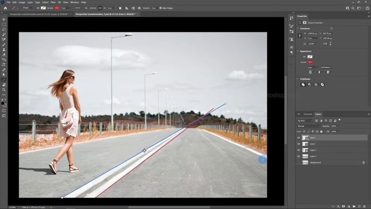Screen dimensions: 371x209
Task: Hide the Layer 1 layer
Action: pyautogui.click(x=299, y=156)
